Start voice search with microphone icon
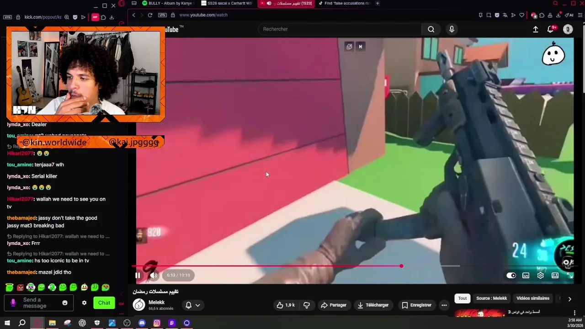This screenshot has height=329, width=585. (x=452, y=29)
